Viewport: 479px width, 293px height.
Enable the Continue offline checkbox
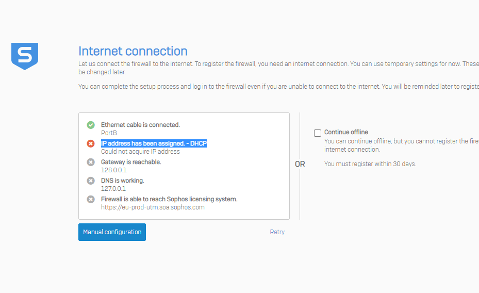point(318,133)
